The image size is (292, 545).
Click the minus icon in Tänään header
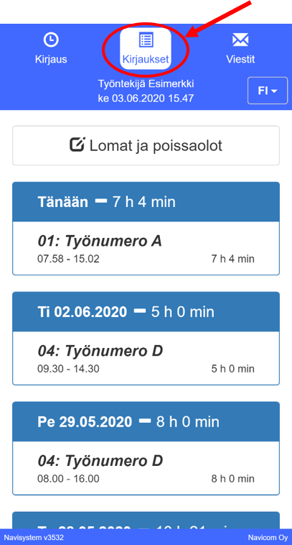point(100,201)
